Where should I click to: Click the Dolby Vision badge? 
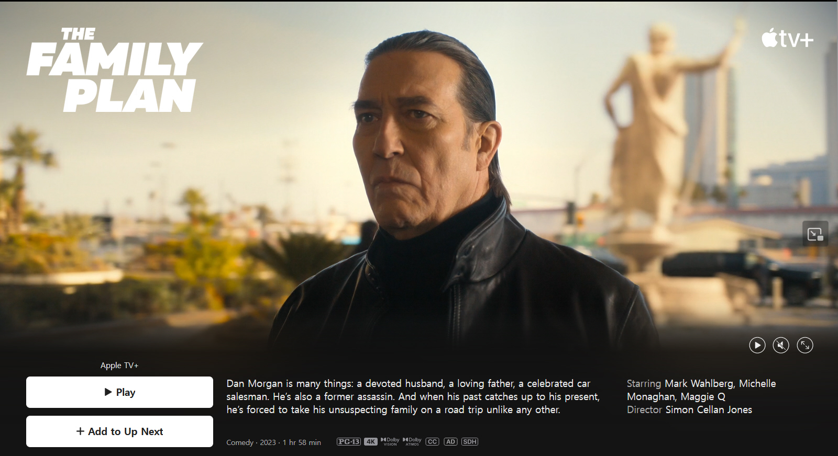(x=390, y=442)
